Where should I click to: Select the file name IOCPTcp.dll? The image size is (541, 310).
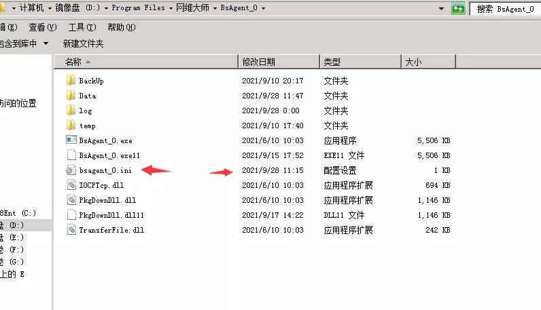coord(101,185)
